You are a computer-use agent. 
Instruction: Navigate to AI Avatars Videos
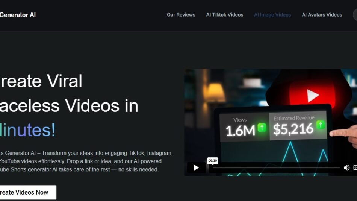pyautogui.click(x=322, y=15)
